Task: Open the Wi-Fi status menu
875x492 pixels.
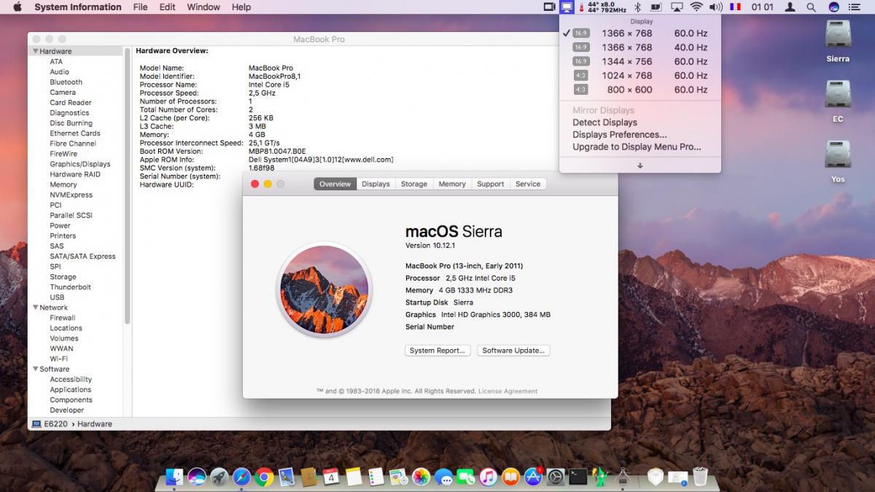Action: [x=696, y=7]
